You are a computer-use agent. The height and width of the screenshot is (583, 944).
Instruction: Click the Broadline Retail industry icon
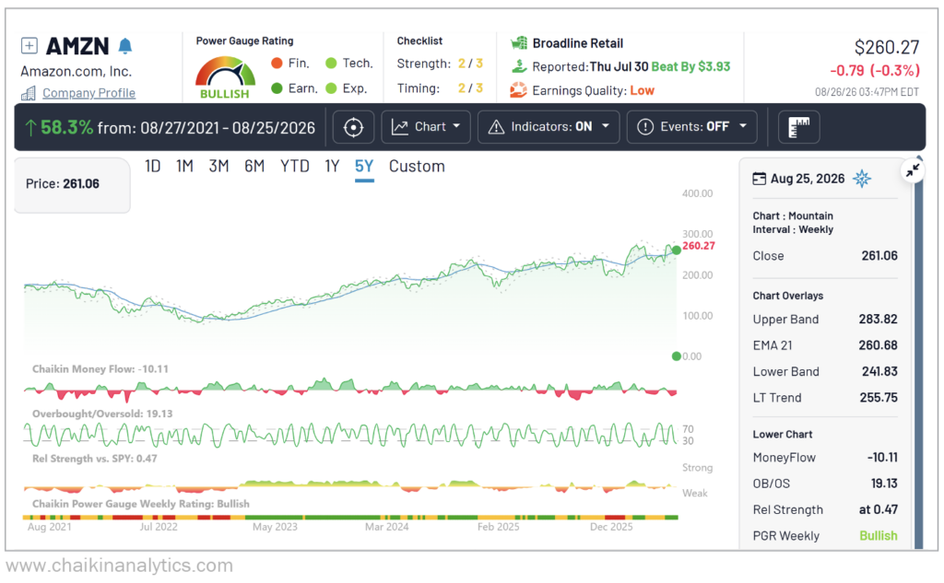518,43
